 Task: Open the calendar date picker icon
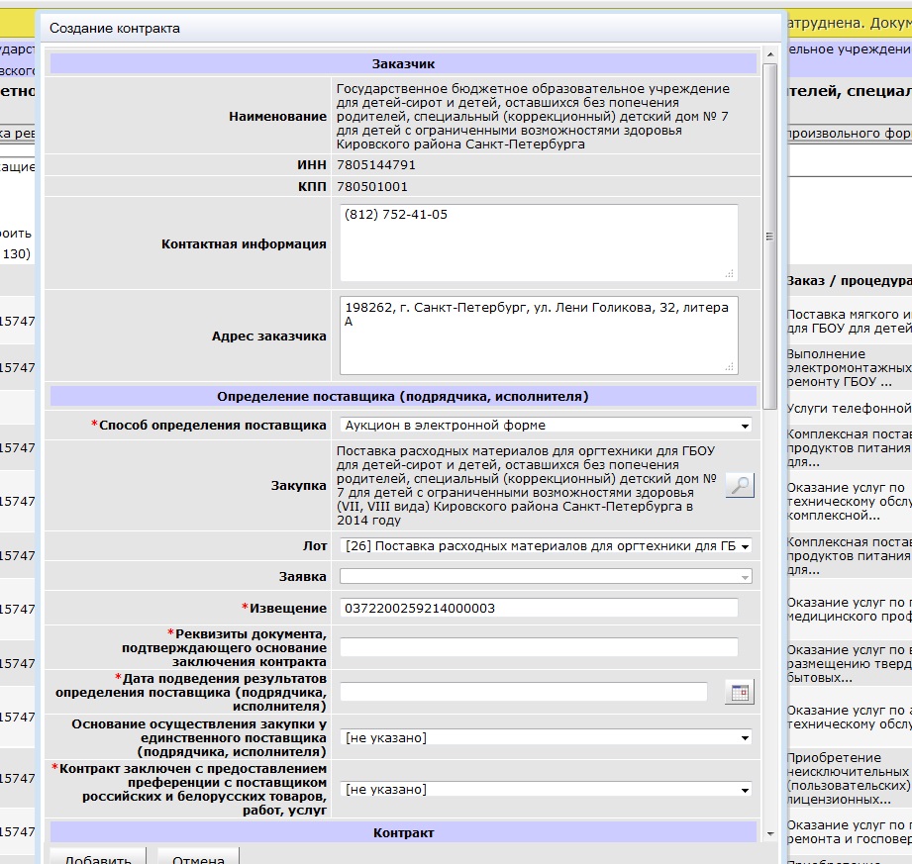(x=740, y=692)
